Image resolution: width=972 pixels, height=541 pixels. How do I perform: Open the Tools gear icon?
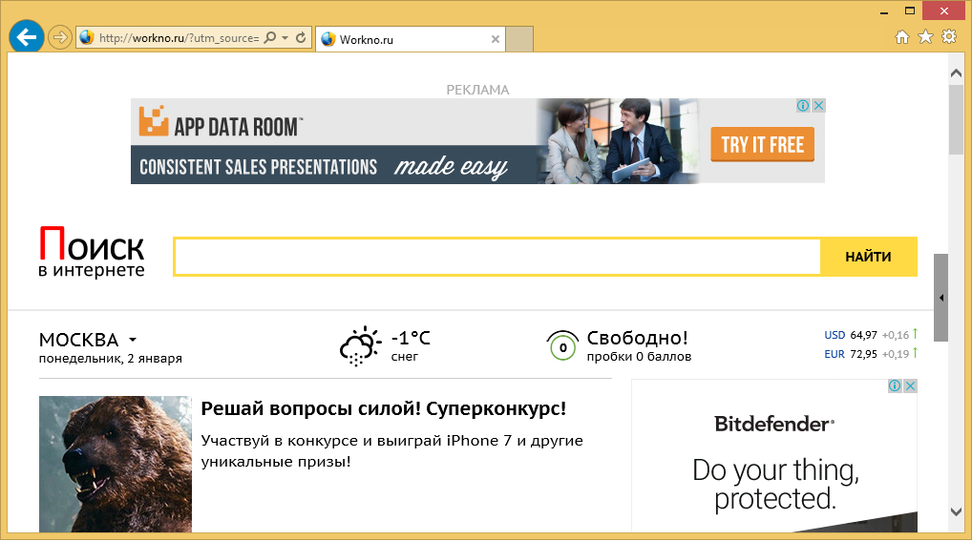[948, 37]
